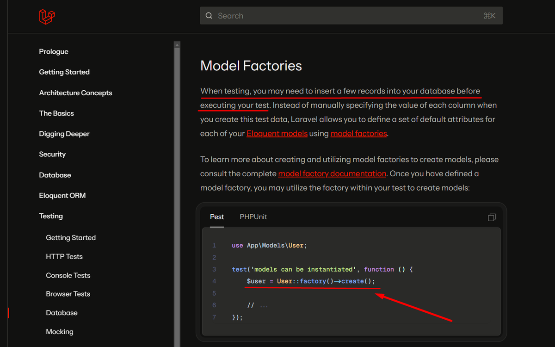Expand the Database top-level sidebar section
The width and height of the screenshot is (555, 347).
coord(55,175)
